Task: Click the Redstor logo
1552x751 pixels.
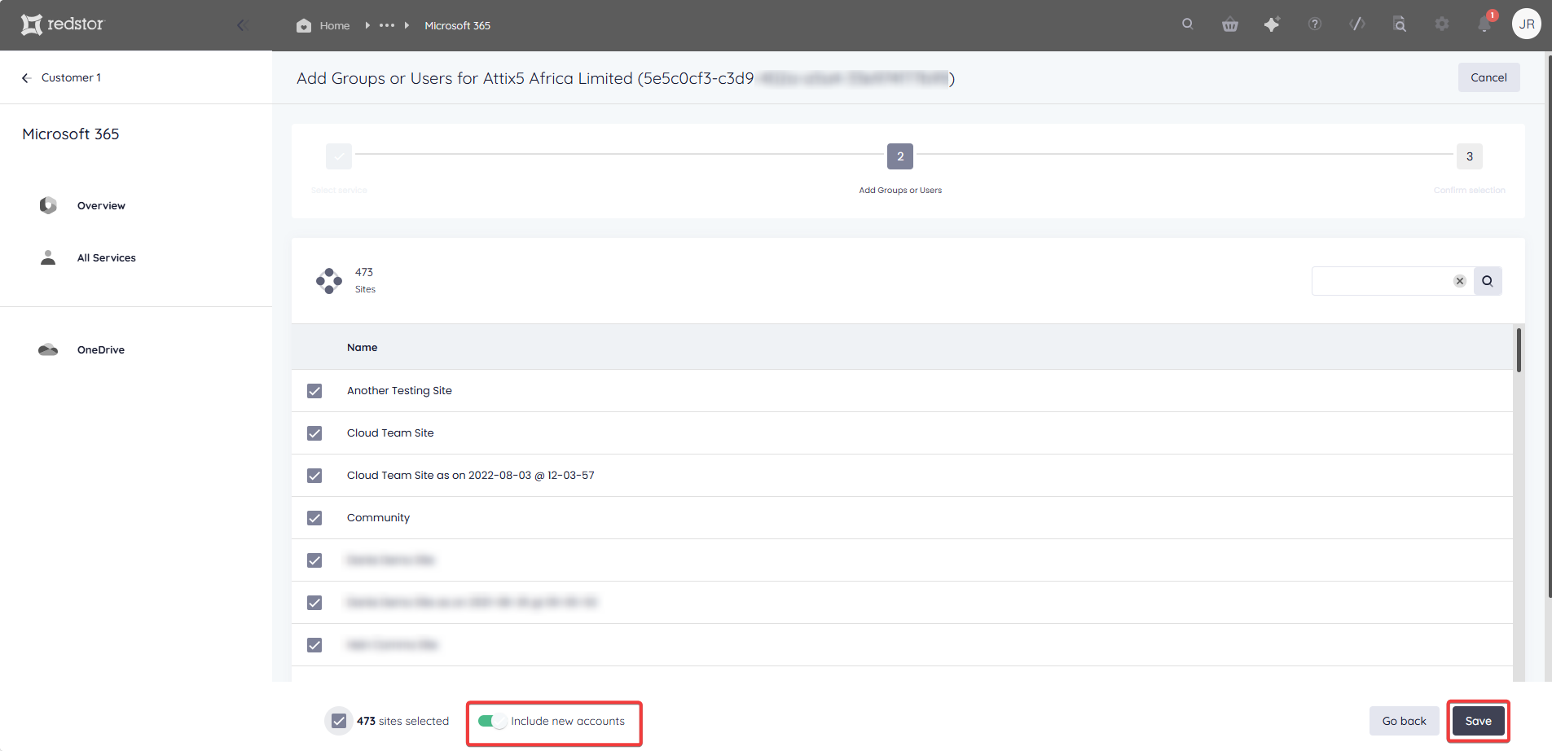Action: [x=63, y=24]
